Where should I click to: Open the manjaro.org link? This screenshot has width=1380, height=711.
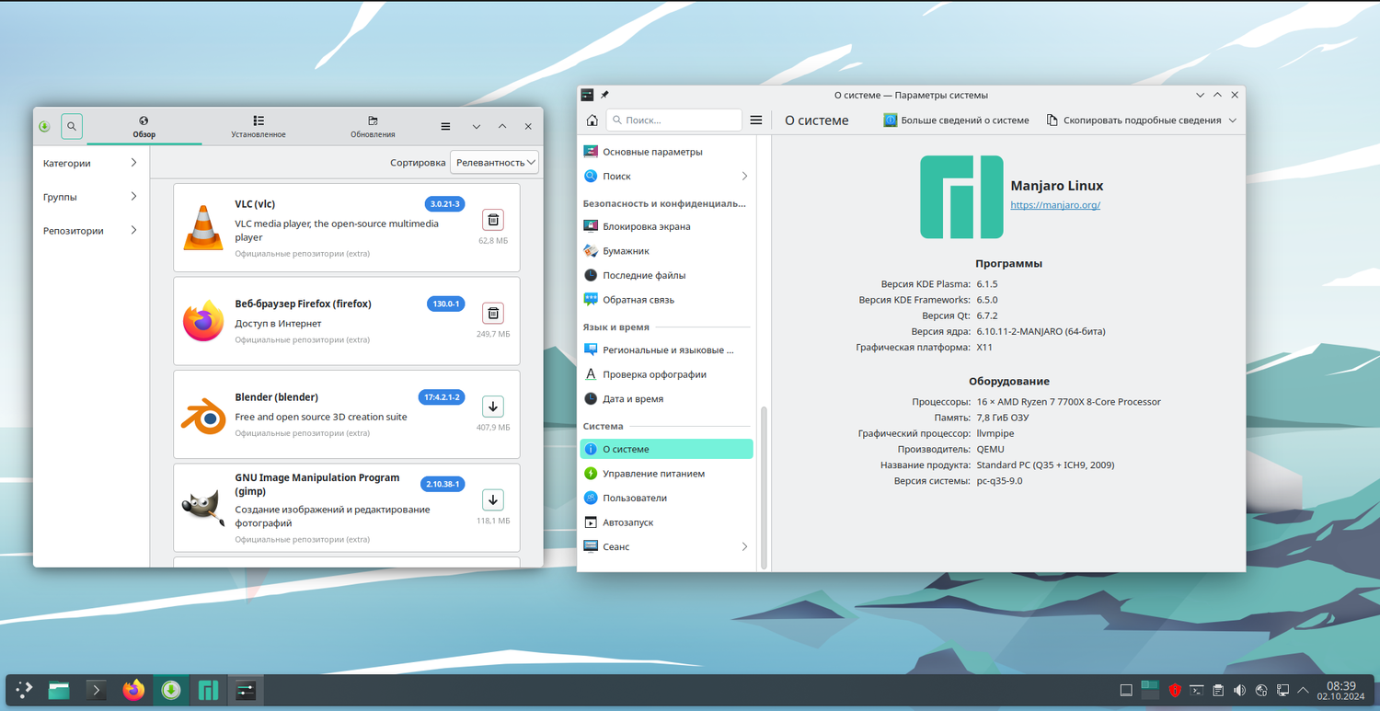coord(1055,205)
